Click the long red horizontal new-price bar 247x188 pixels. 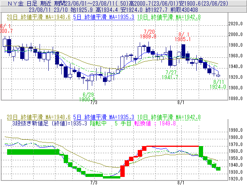(x=173, y=146)
